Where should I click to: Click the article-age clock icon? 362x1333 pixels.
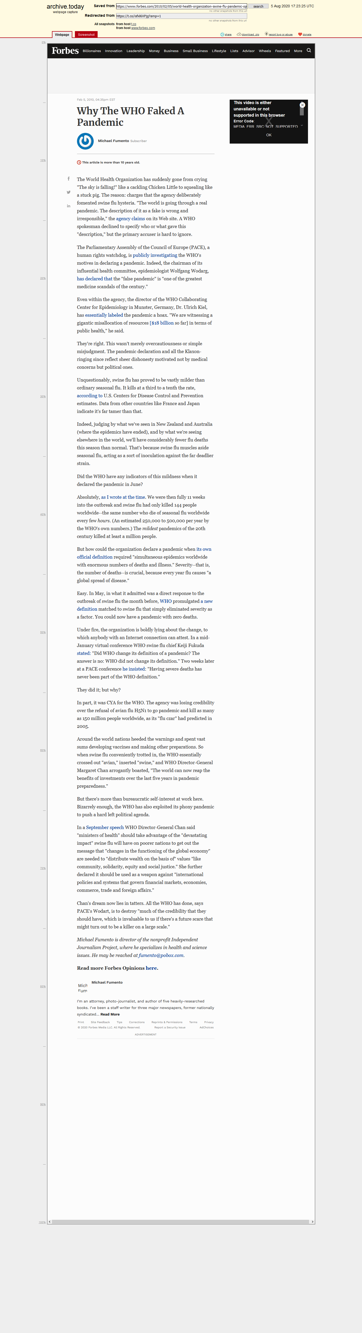click(x=79, y=162)
